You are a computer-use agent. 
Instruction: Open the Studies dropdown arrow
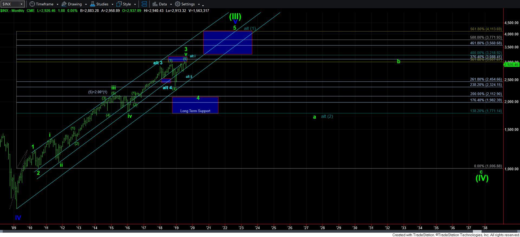112,4
